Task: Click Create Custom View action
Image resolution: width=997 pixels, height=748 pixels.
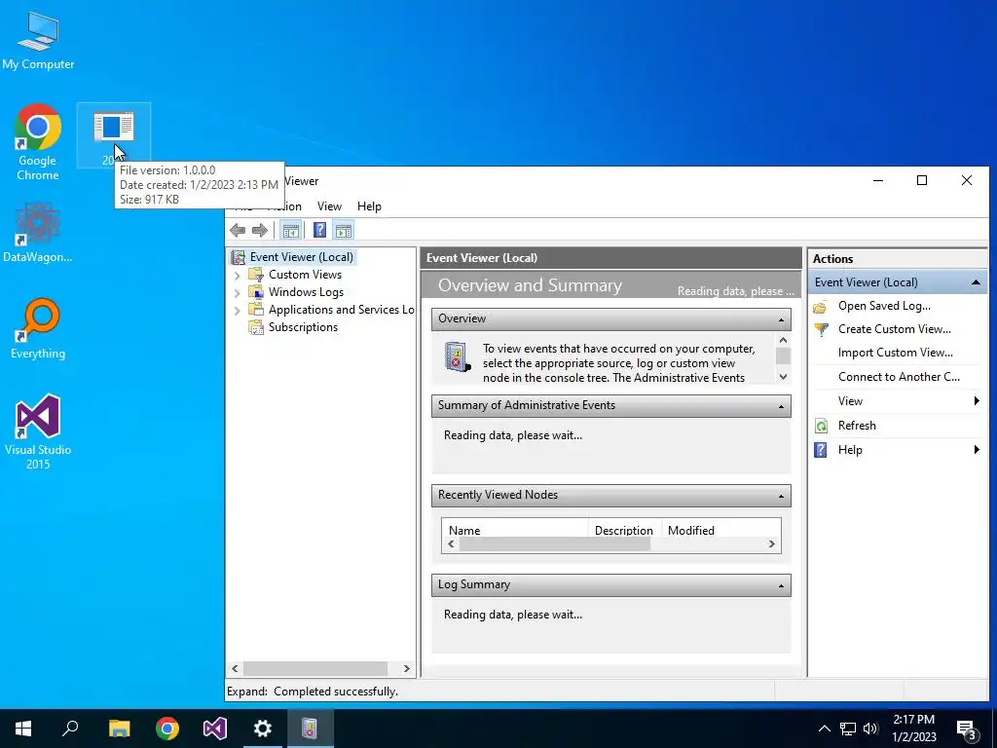Action: coord(894,329)
